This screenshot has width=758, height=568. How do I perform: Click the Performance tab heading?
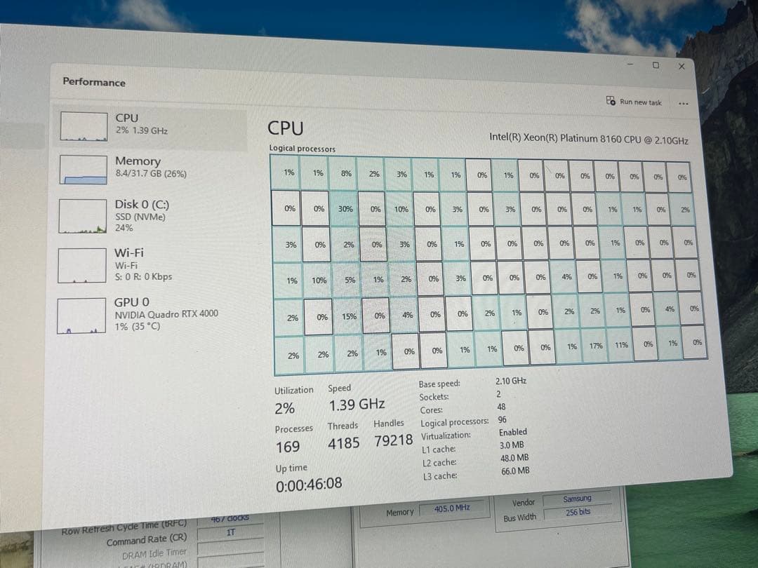[x=93, y=82]
